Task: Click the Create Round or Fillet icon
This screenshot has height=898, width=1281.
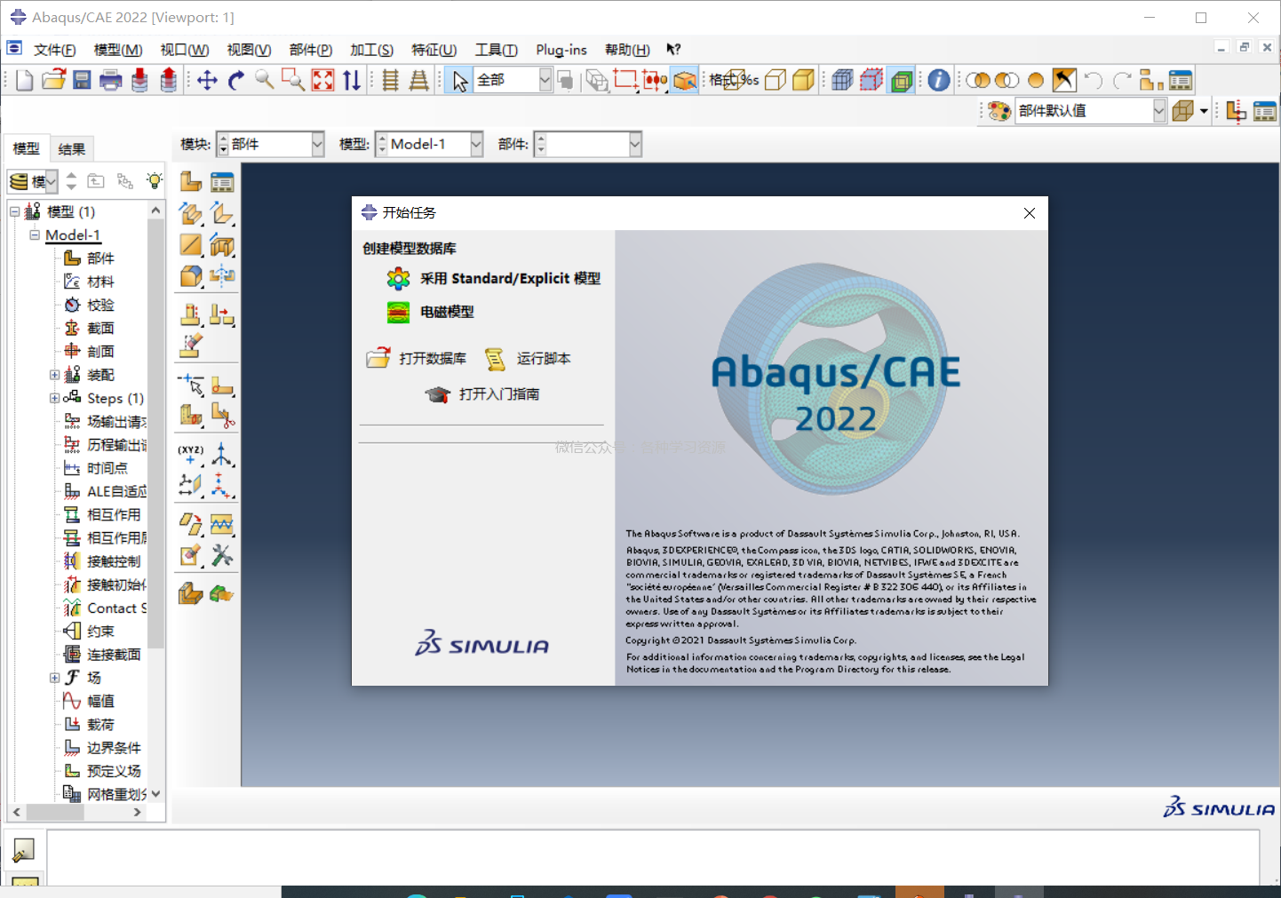Action: [x=191, y=276]
